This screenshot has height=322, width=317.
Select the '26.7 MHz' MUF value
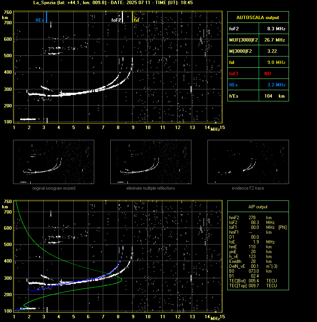(275, 40)
